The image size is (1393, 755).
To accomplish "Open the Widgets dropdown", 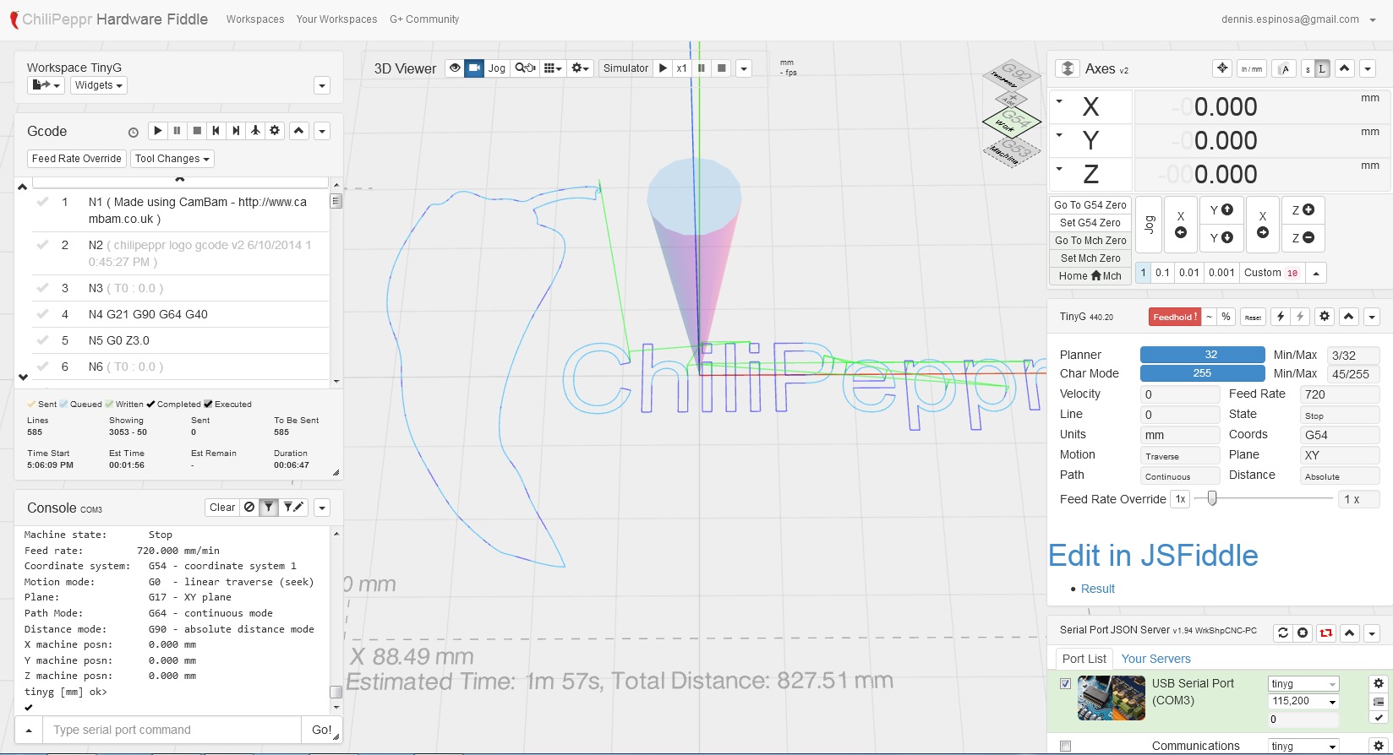I will 99,85.
